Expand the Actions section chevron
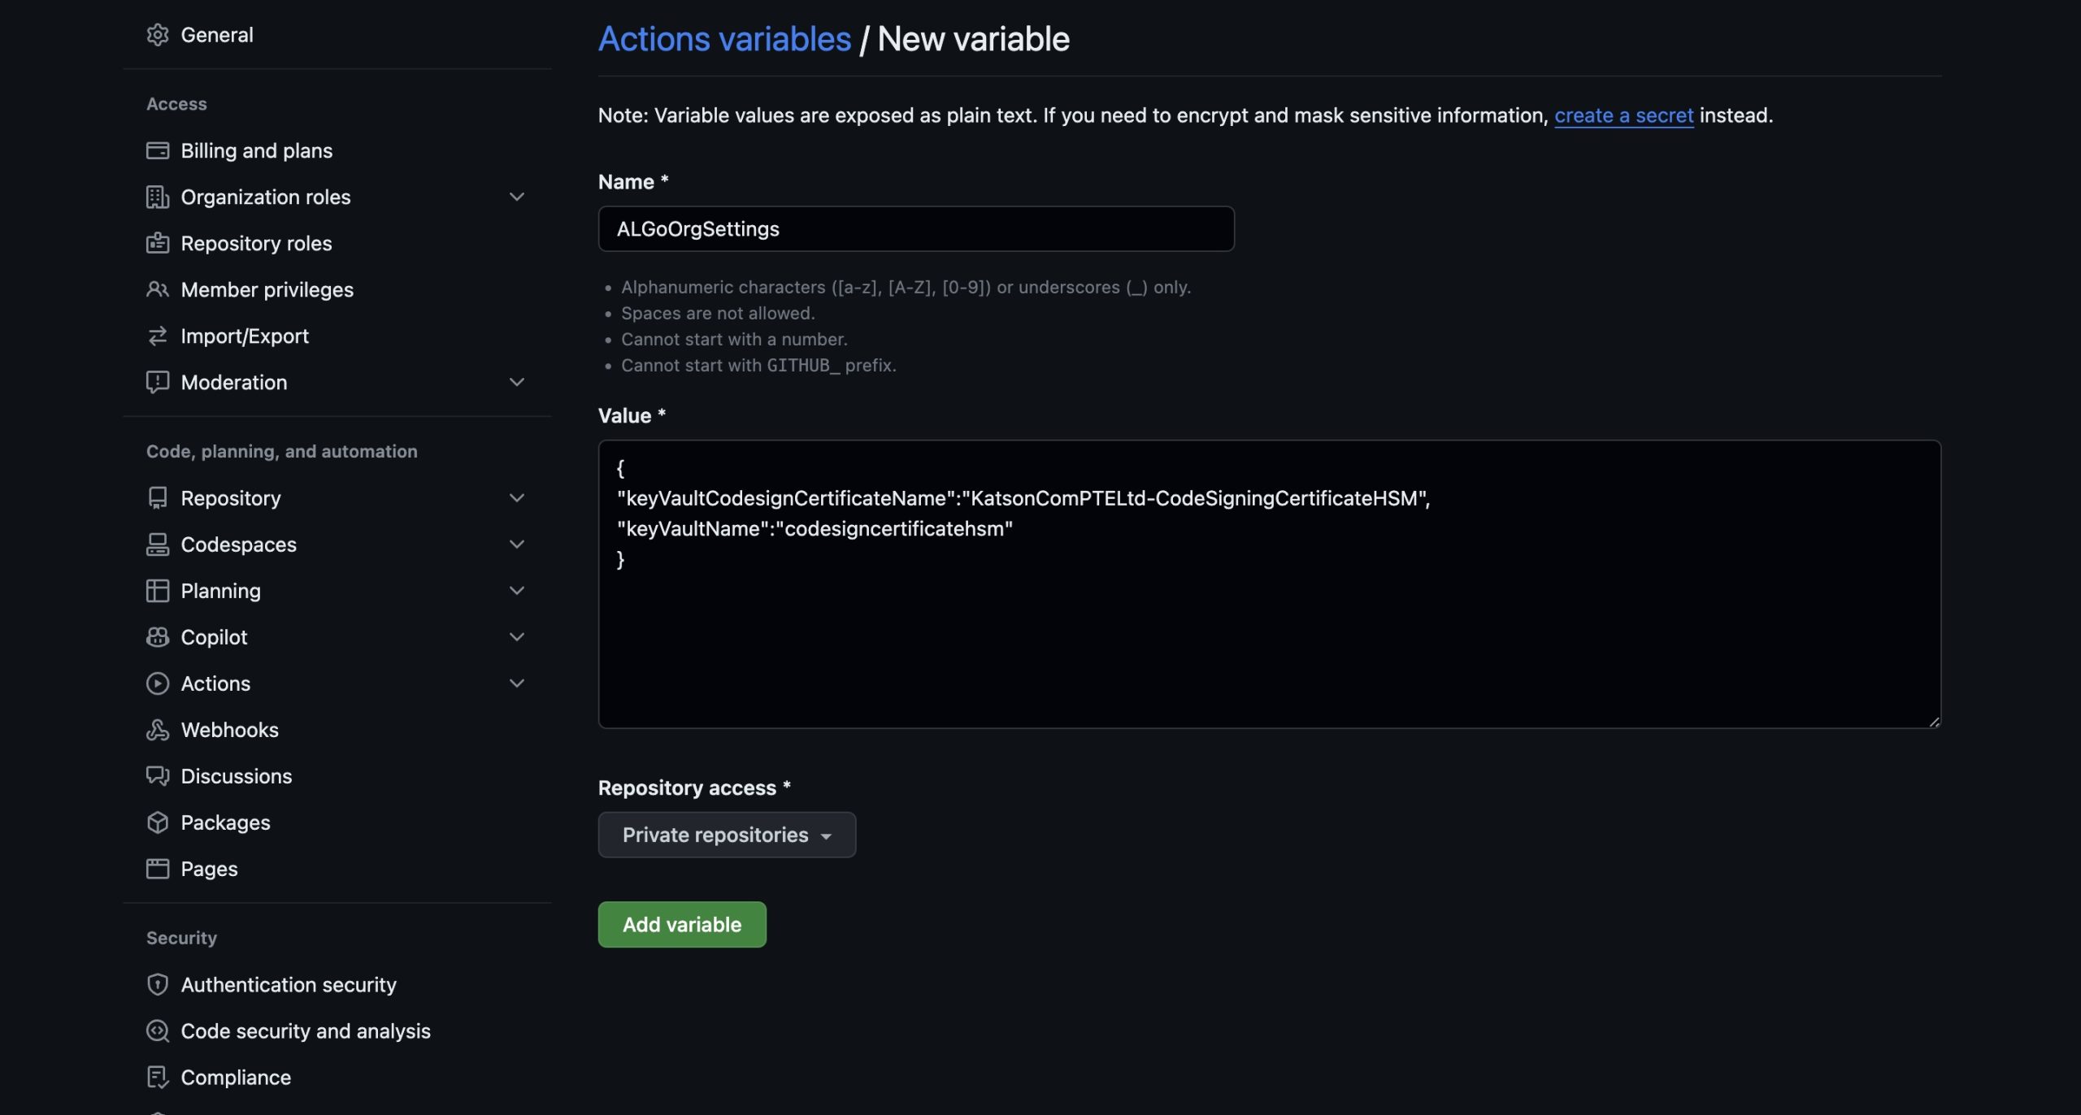This screenshot has height=1115, width=2081. (516, 683)
